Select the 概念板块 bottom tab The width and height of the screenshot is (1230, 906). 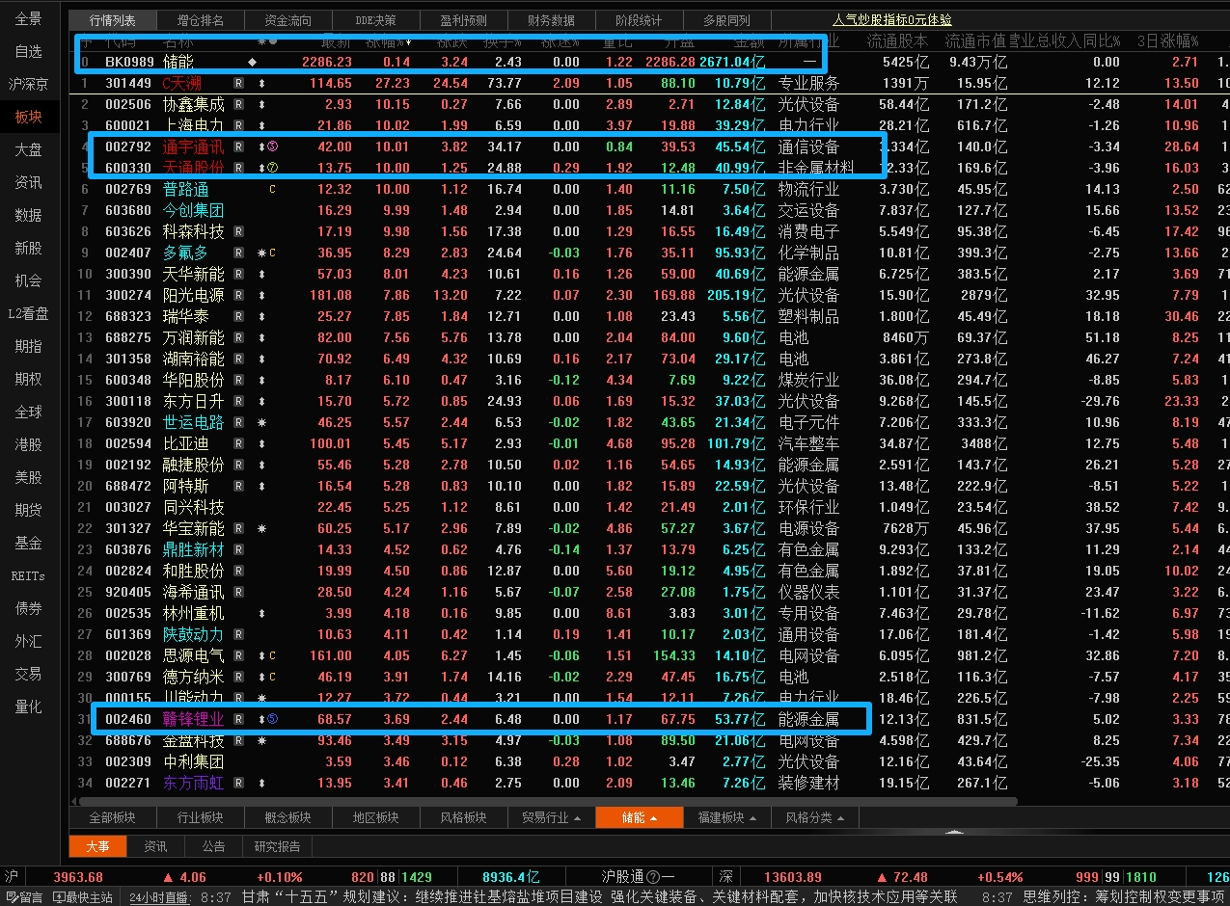point(287,817)
